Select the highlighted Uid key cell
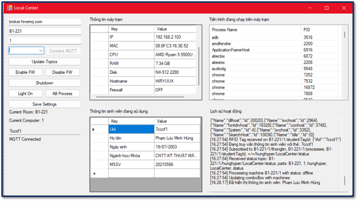Screen dimensions: 358x201 [131, 129]
